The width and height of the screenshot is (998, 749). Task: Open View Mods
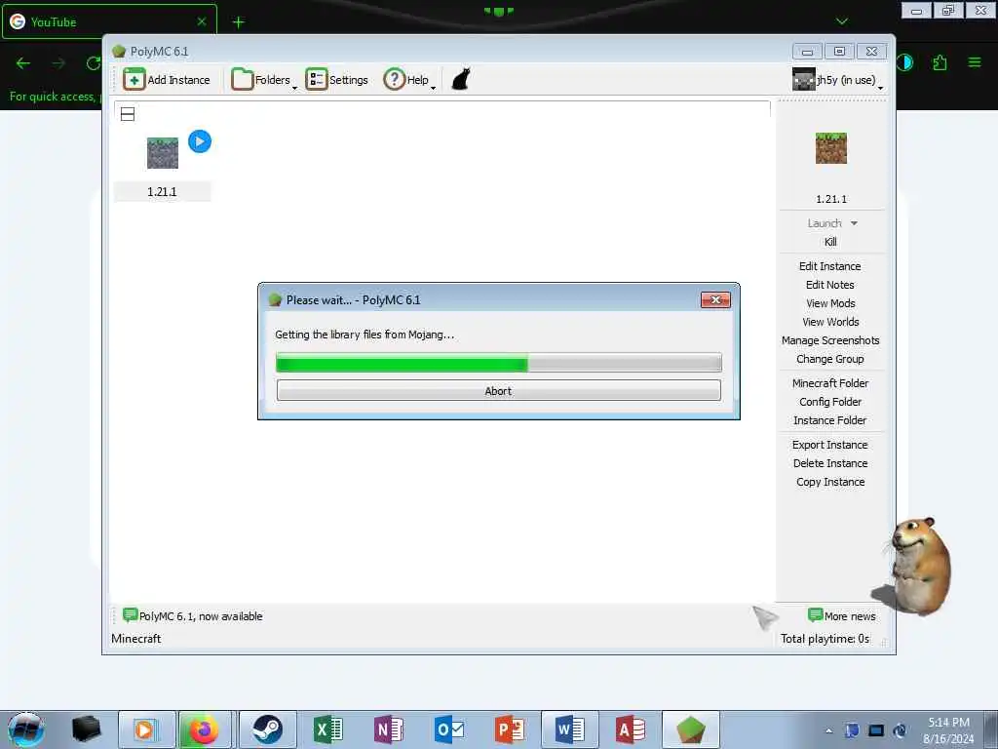point(830,303)
